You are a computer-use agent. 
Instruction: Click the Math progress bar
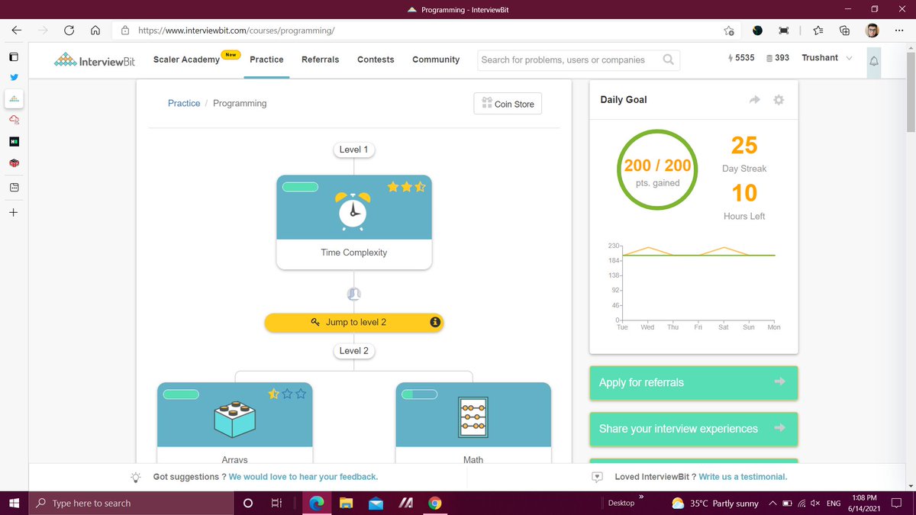click(x=420, y=394)
